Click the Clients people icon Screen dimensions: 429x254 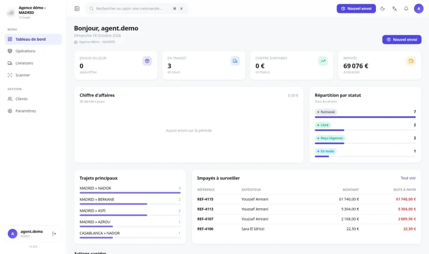coord(10,99)
